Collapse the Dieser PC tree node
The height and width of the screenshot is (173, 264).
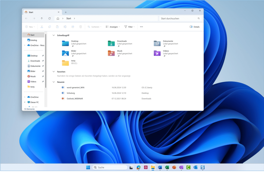pos(25,102)
